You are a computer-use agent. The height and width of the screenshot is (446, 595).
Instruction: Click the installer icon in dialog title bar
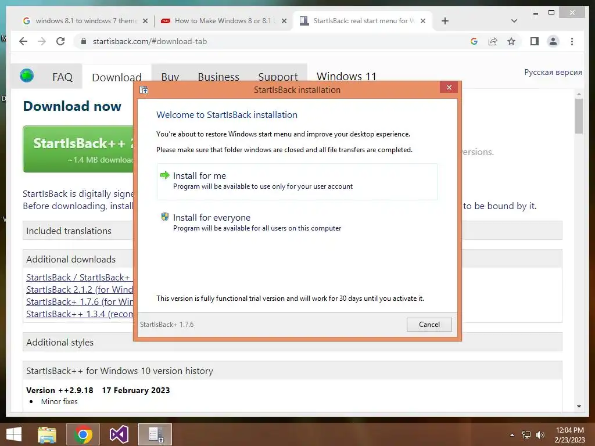tap(144, 90)
